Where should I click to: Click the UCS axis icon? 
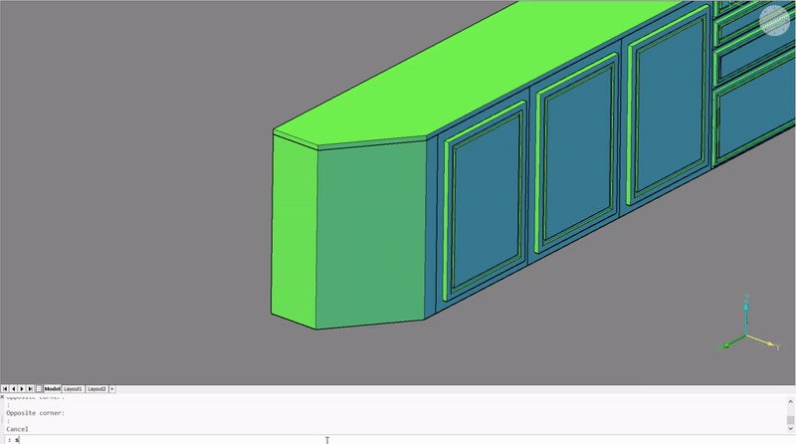(749, 325)
